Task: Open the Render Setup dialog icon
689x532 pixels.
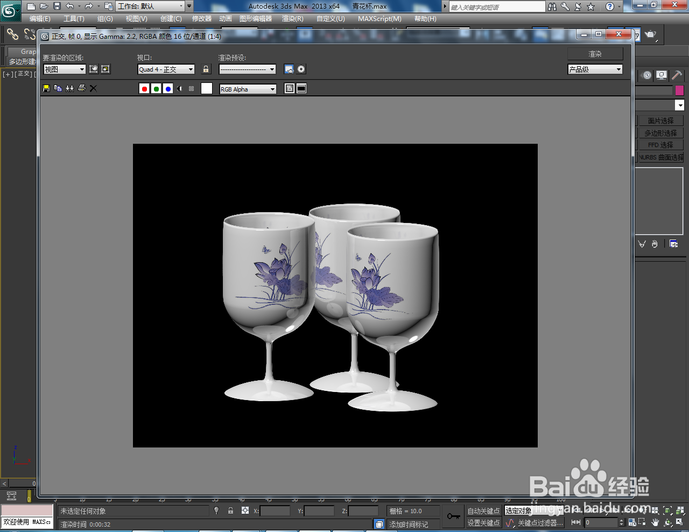Action: pos(289,69)
